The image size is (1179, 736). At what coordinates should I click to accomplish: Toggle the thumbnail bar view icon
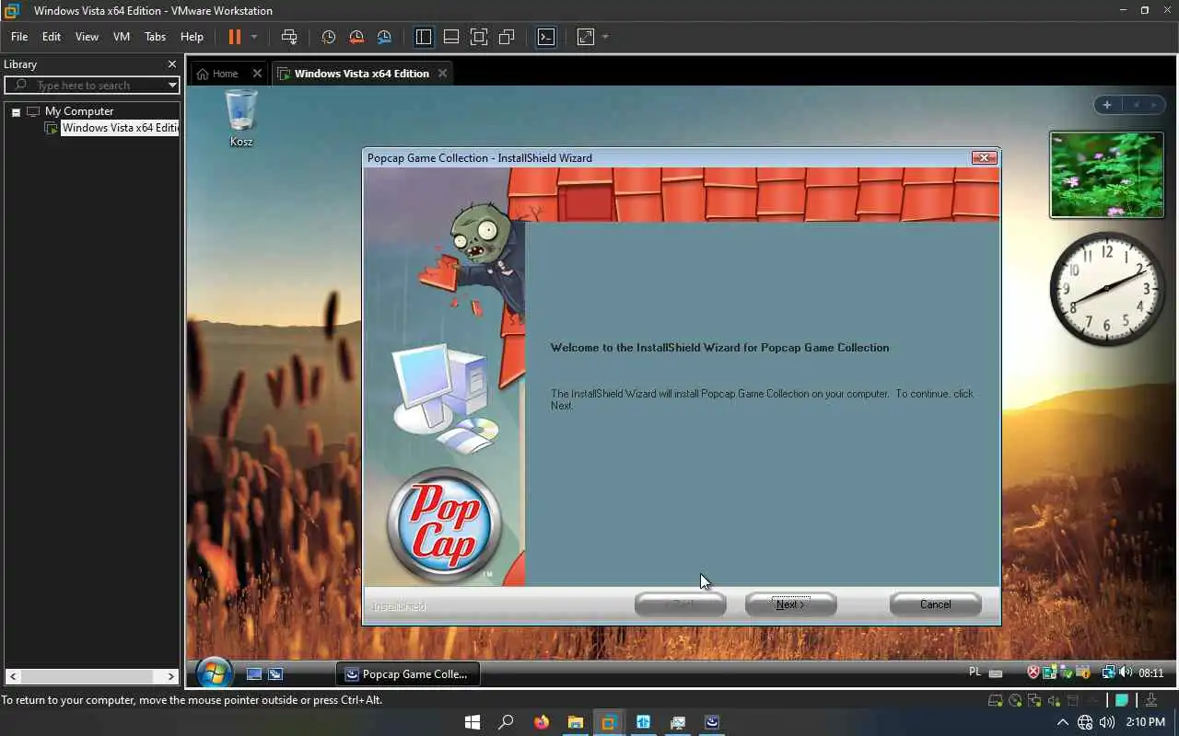pyautogui.click(x=451, y=37)
